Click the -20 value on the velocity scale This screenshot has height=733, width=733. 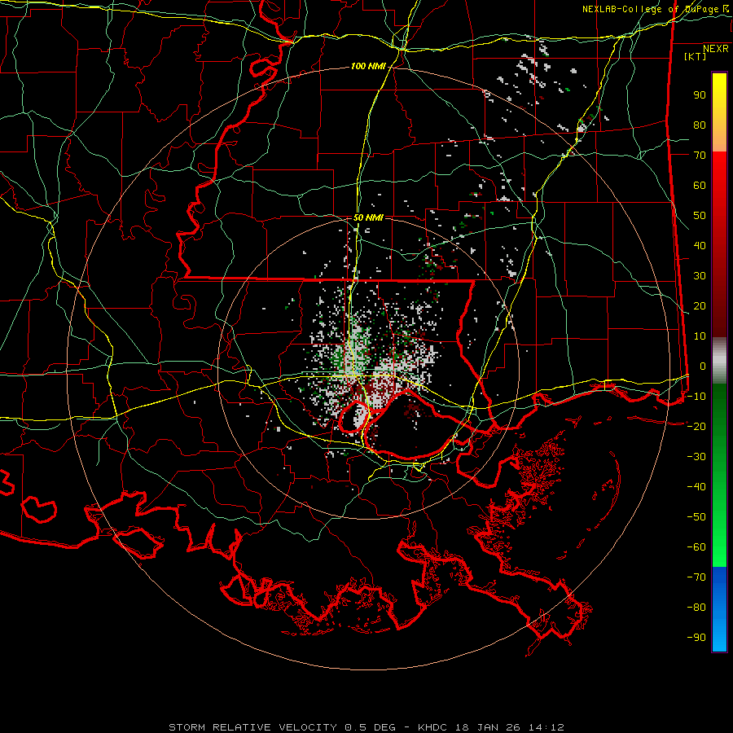(696, 427)
